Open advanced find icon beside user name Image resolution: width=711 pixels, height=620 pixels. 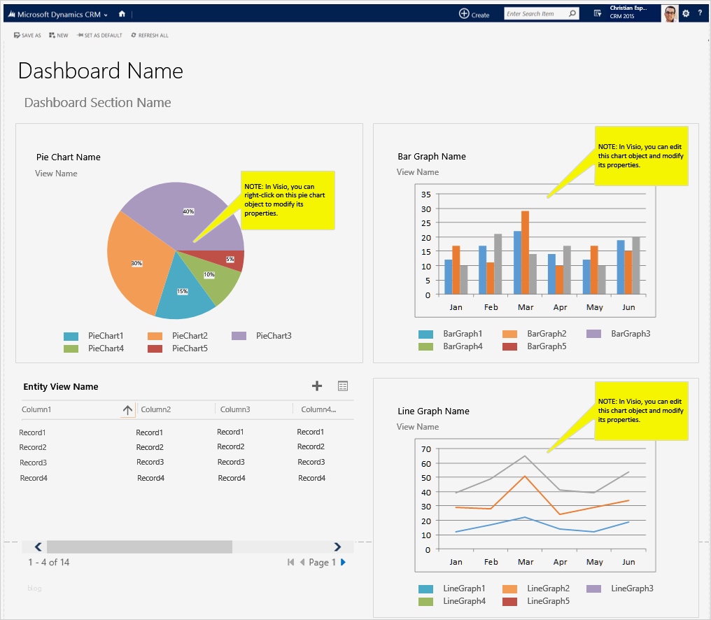[597, 14]
